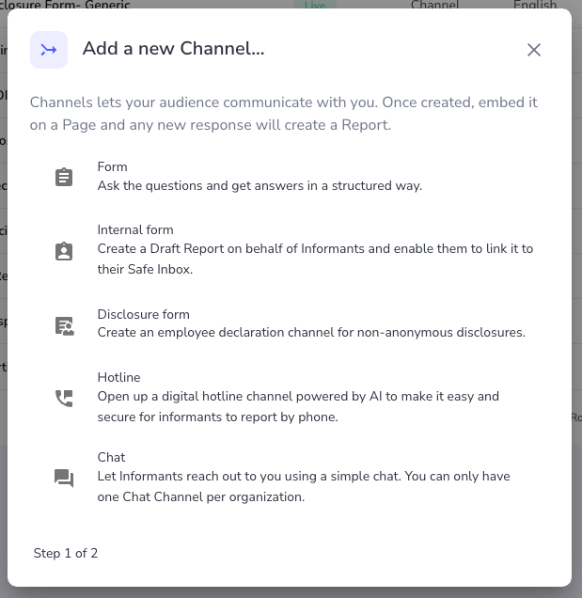The width and height of the screenshot is (582, 598).
Task: Click the Internal form badge icon
Action: pyautogui.click(x=64, y=251)
